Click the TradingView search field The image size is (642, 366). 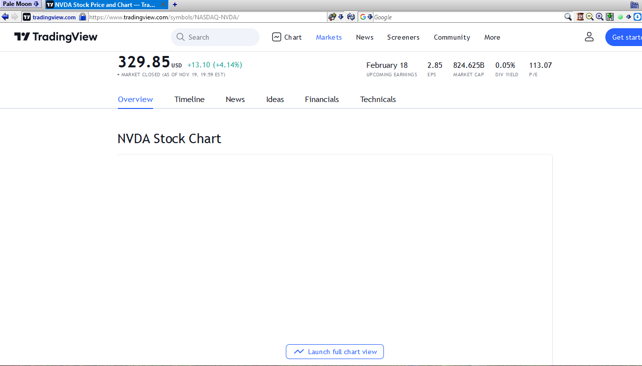pos(215,37)
